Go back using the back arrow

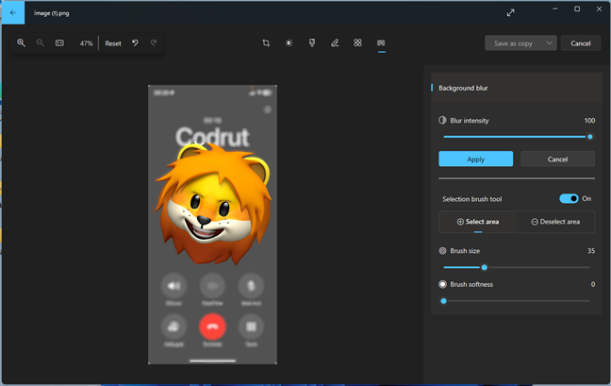(x=13, y=13)
